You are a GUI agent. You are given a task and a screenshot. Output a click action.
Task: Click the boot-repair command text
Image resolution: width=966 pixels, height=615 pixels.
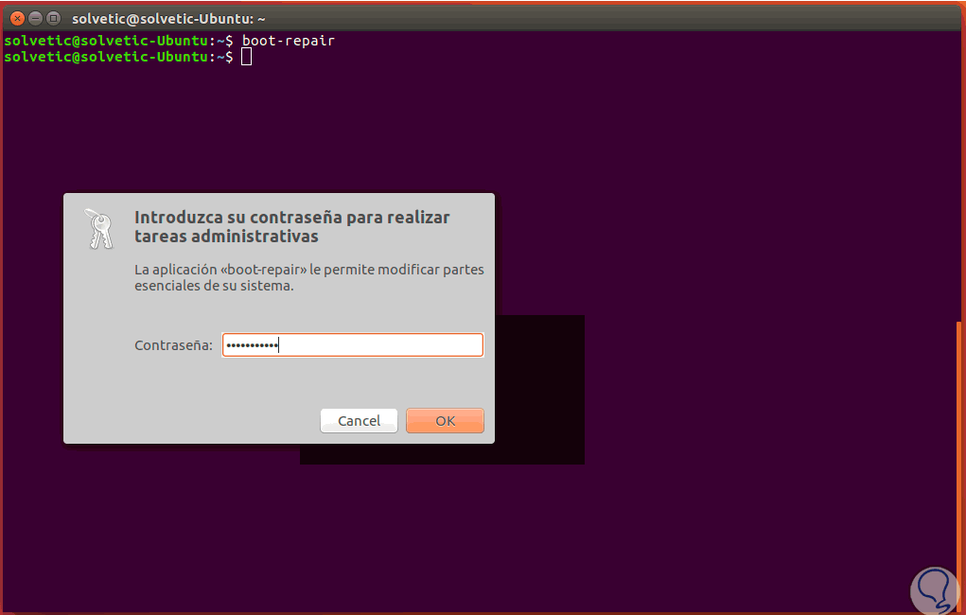click(x=289, y=41)
